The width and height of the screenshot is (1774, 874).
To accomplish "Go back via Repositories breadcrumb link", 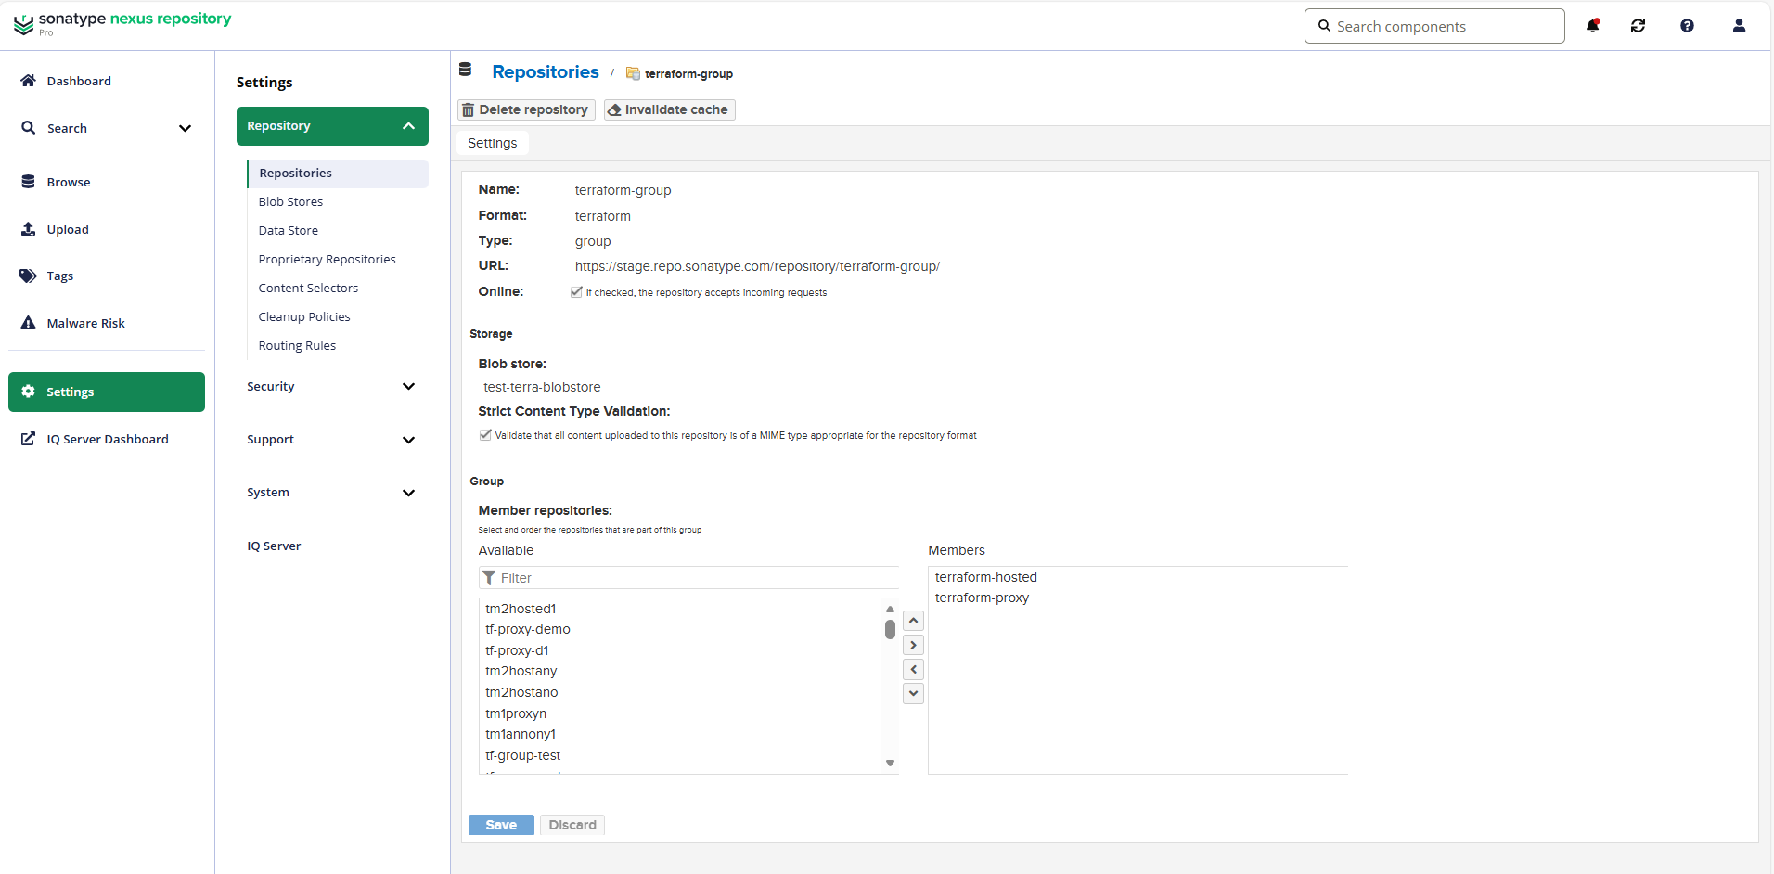I will [x=546, y=71].
